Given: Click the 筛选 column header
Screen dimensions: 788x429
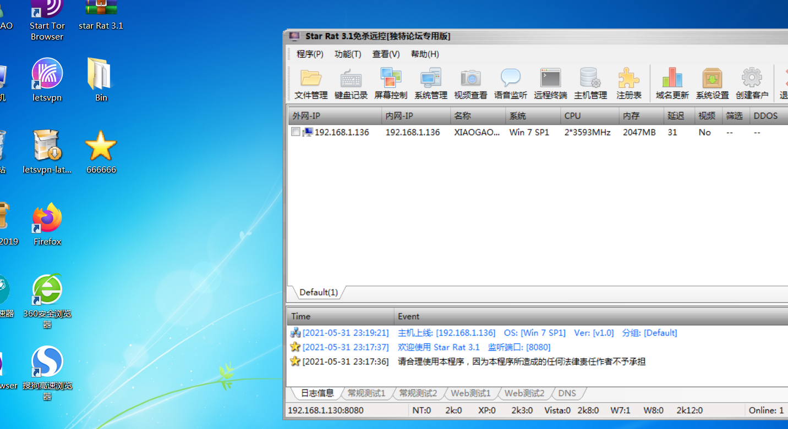Looking at the screenshot, I should (736, 116).
